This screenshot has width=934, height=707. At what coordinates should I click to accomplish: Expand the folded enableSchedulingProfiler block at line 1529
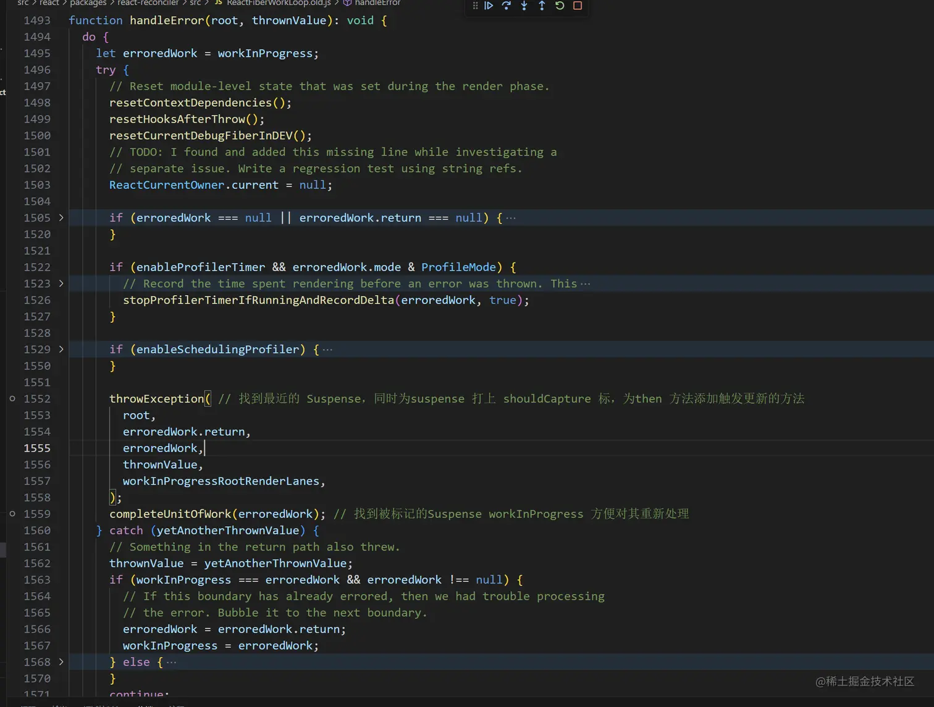pyautogui.click(x=61, y=349)
